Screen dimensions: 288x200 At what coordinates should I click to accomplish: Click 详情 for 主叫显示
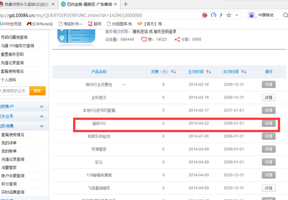269,98
